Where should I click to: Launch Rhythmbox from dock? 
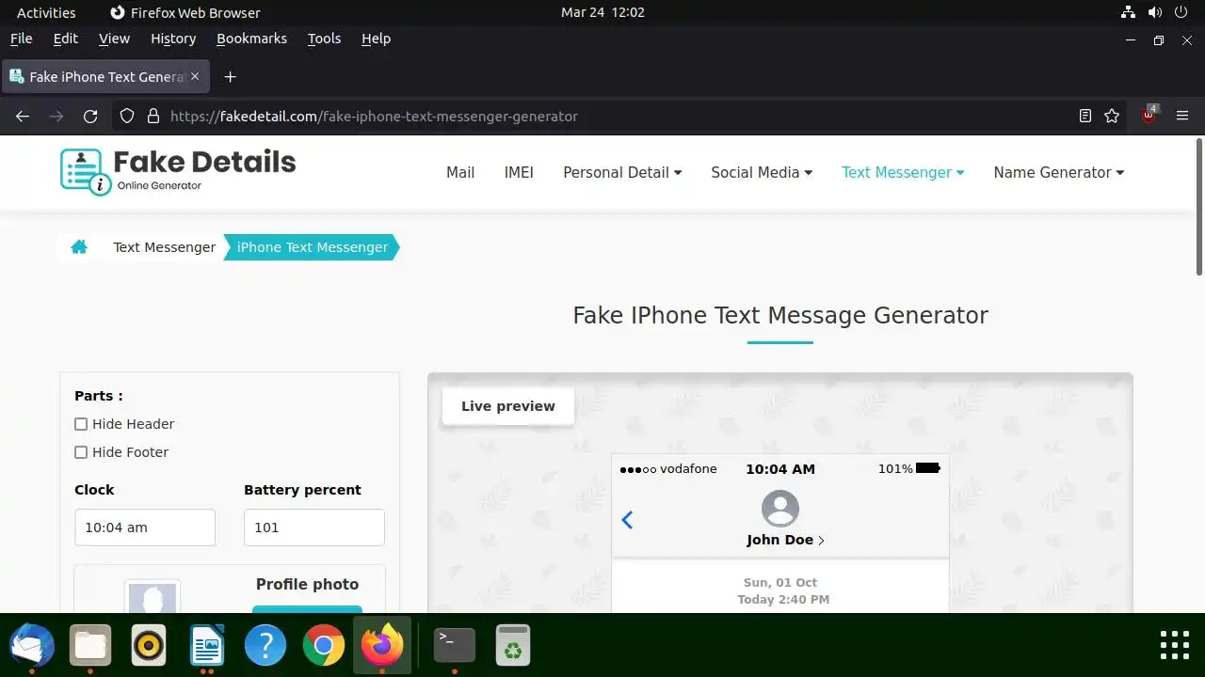149,646
